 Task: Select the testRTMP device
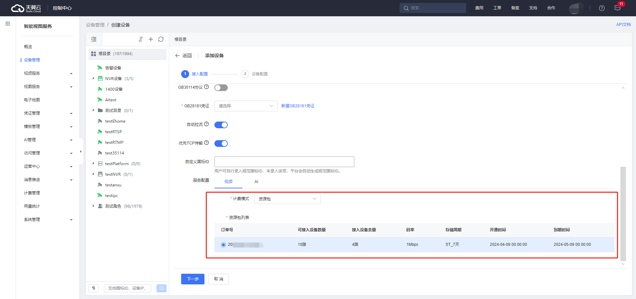coord(114,142)
